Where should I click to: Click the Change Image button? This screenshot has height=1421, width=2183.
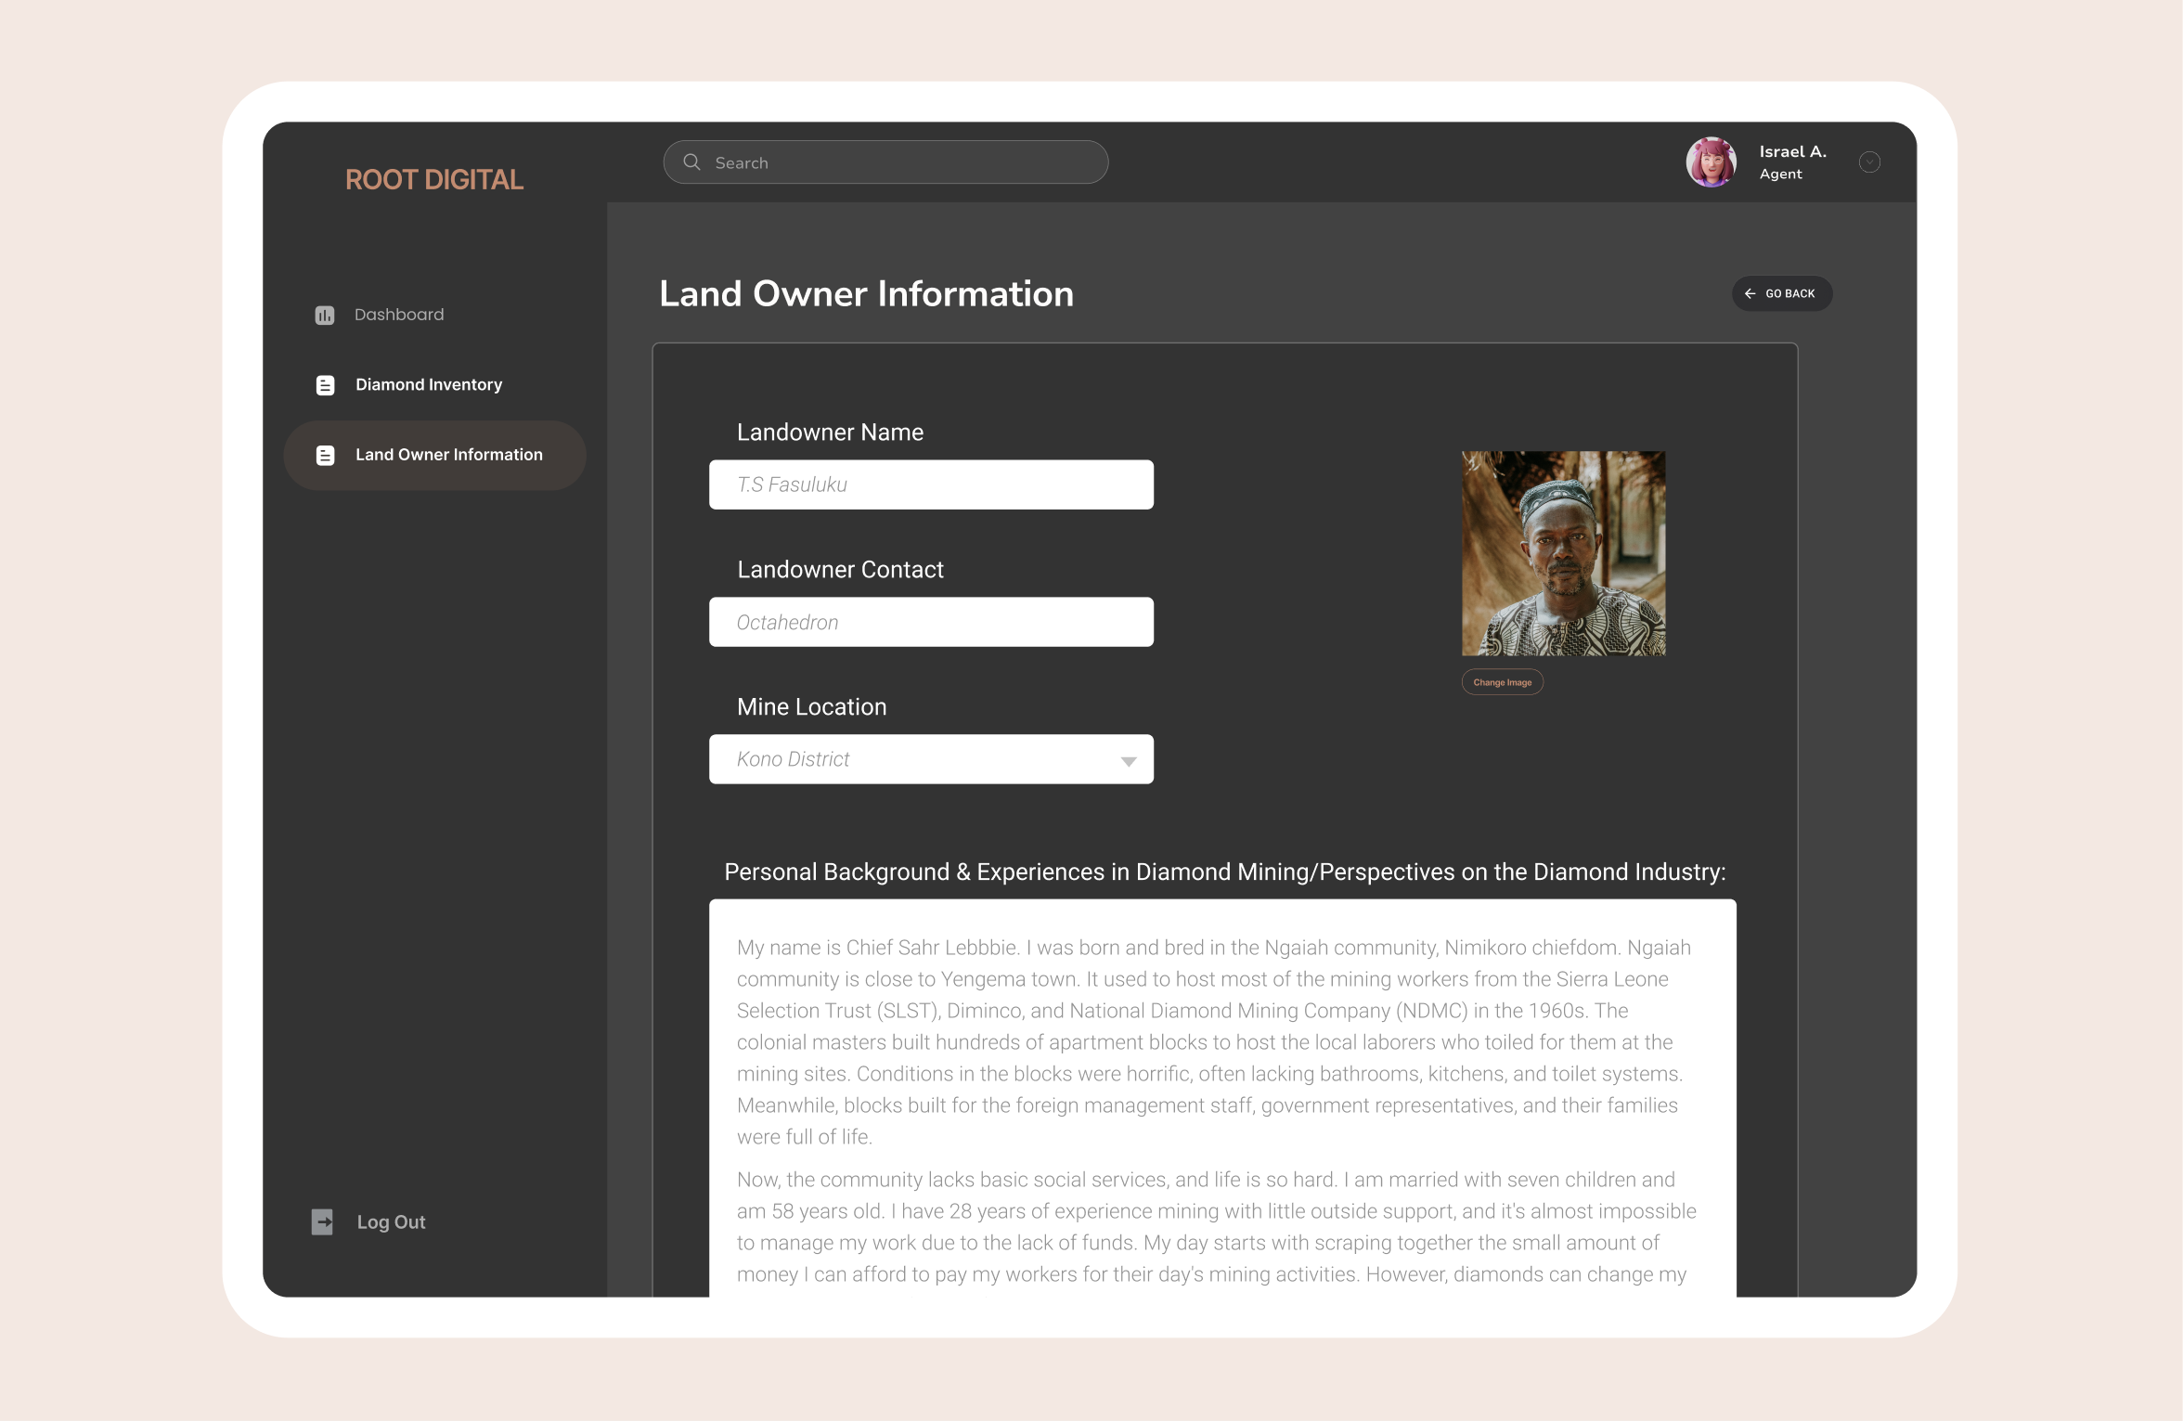tap(1502, 682)
